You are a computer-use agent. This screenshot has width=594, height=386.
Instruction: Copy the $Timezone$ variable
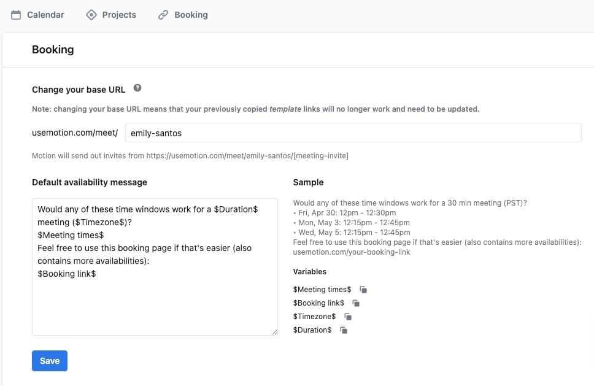(x=348, y=317)
